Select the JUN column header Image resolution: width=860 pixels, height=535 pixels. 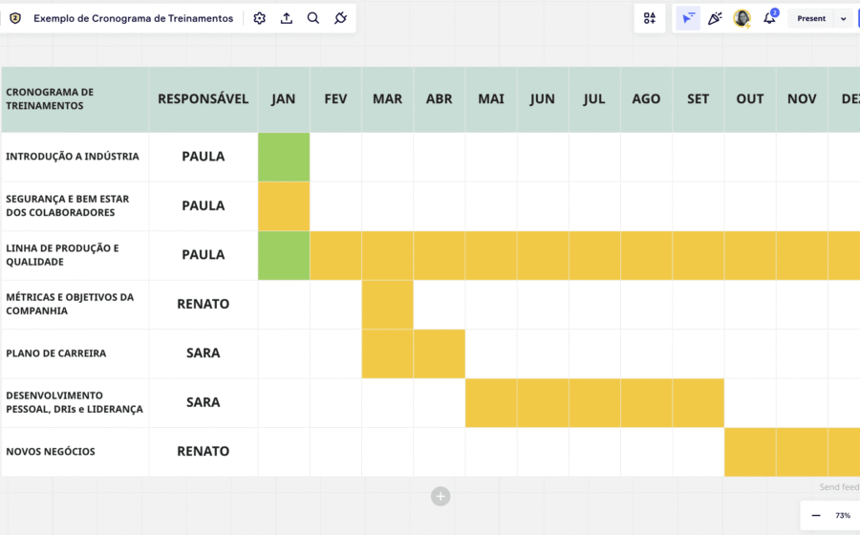pos(543,99)
